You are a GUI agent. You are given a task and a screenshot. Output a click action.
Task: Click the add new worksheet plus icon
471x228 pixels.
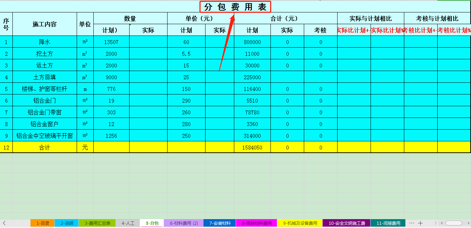420,223
